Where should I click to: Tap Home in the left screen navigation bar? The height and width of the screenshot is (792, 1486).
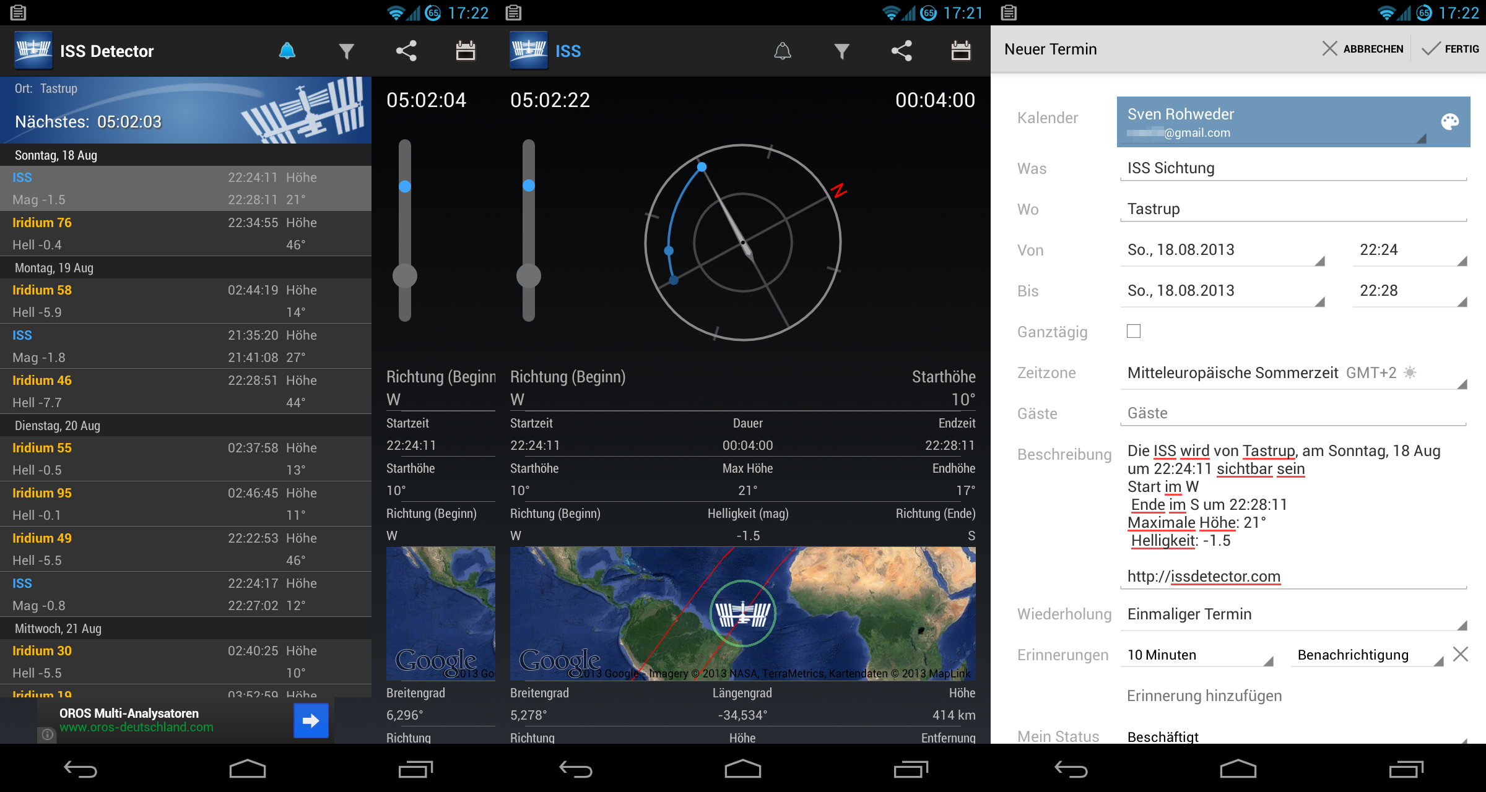pos(248,769)
